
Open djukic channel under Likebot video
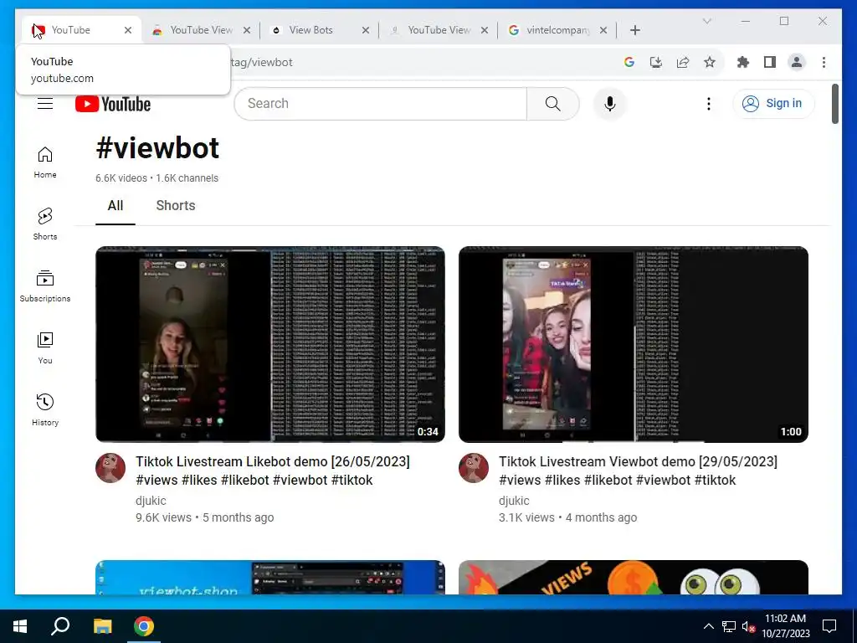151,501
